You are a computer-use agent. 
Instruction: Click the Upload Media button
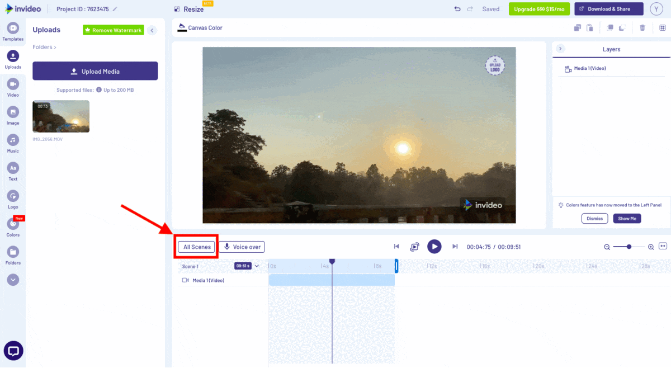(94, 71)
